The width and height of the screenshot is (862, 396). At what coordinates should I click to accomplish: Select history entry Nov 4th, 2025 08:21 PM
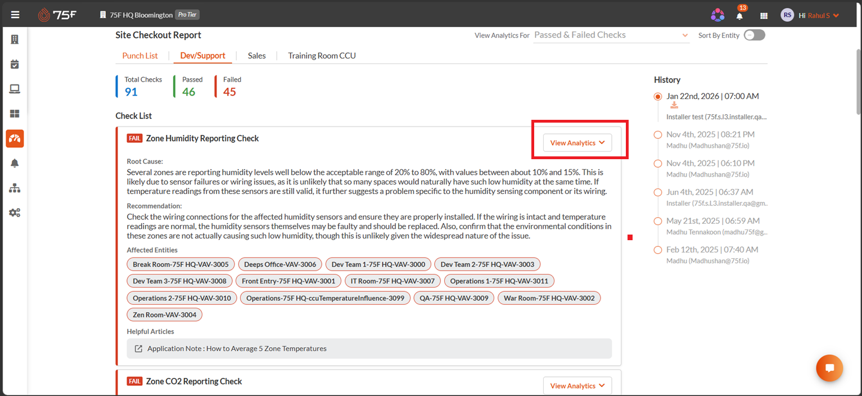710,134
